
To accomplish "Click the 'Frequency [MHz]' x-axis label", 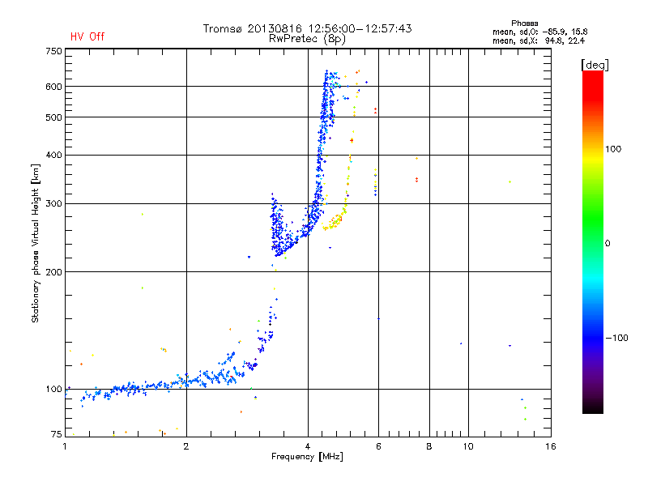I will (x=307, y=457).
